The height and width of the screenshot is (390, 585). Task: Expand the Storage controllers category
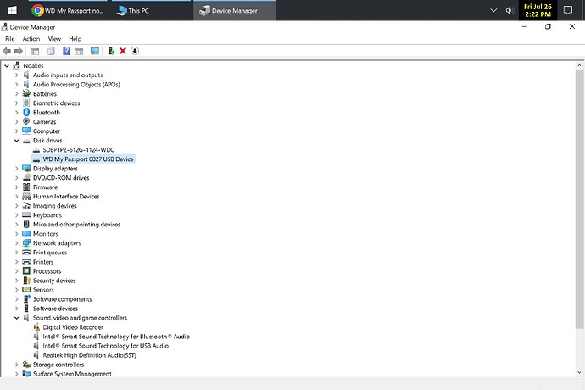pyautogui.click(x=16, y=365)
